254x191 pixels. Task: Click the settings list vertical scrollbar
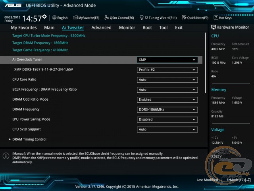[205, 63]
